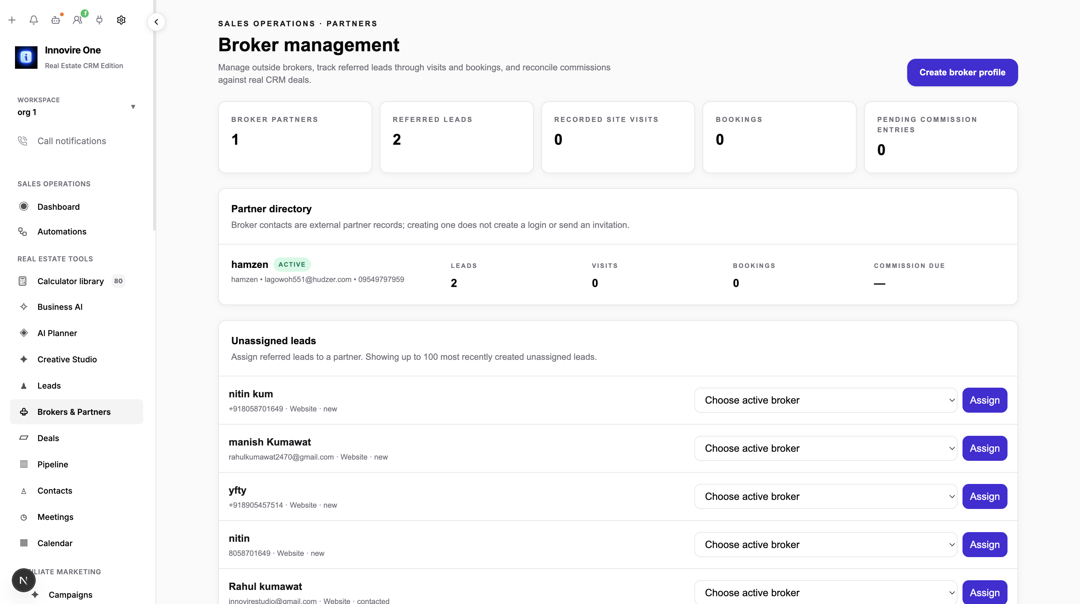The height and width of the screenshot is (604, 1080).
Task: Open the robot assistant icon
Action: (x=55, y=20)
